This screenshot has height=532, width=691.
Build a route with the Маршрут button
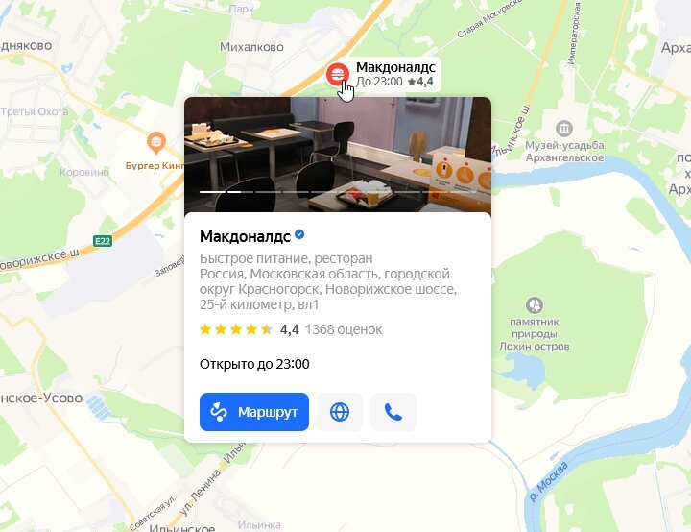[254, 412]
